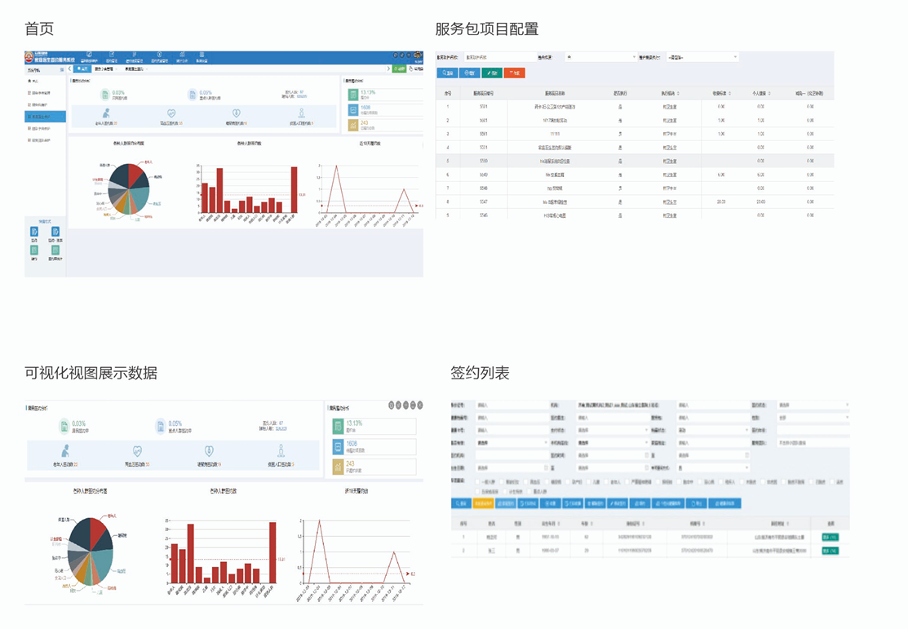Select the highlighted blue sidebar item in 首页
The image size is (908, 629).
click(44, 117)
